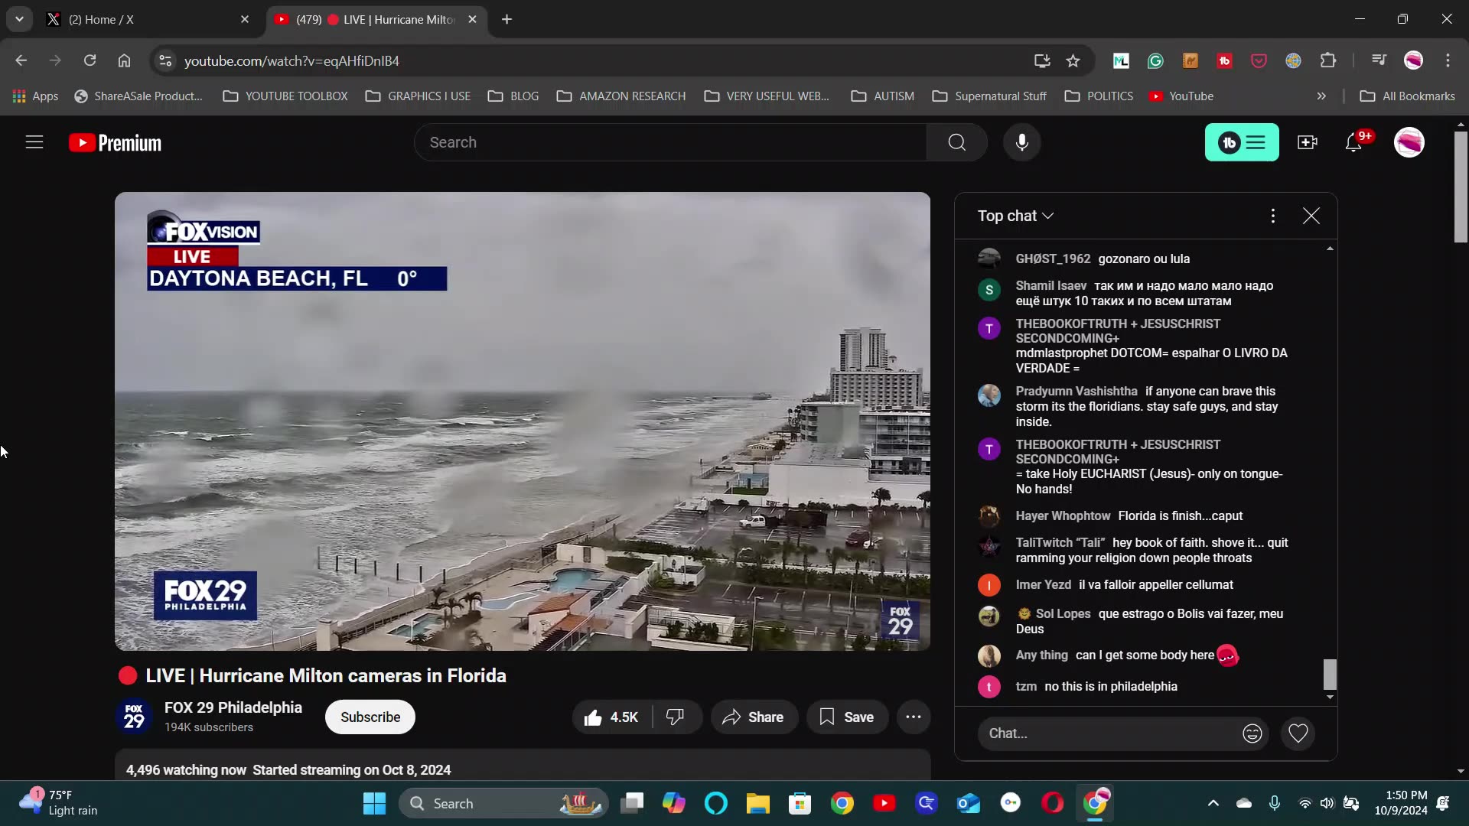Open the browser tab search dropdown arrow
Viewport: 1469px width, 826px height.
click(19, 19)
